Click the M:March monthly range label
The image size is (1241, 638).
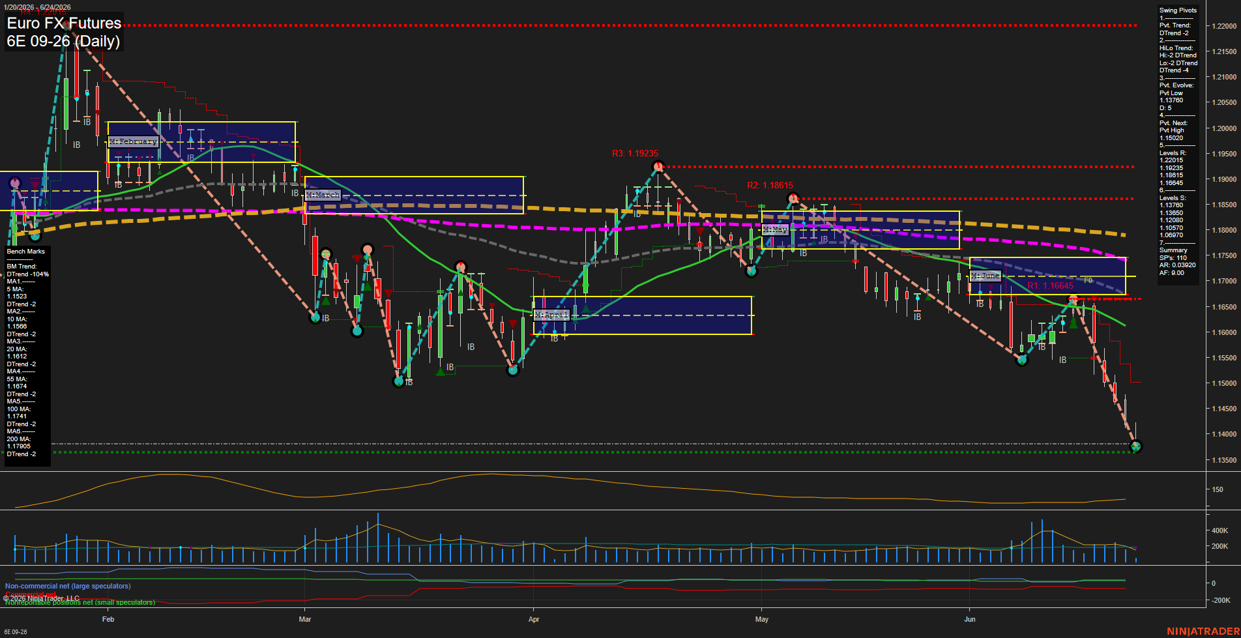[x=323, y=195]
